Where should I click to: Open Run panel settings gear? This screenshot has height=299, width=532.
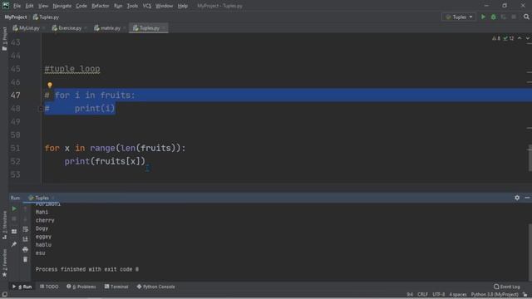[x=517, y=198]
